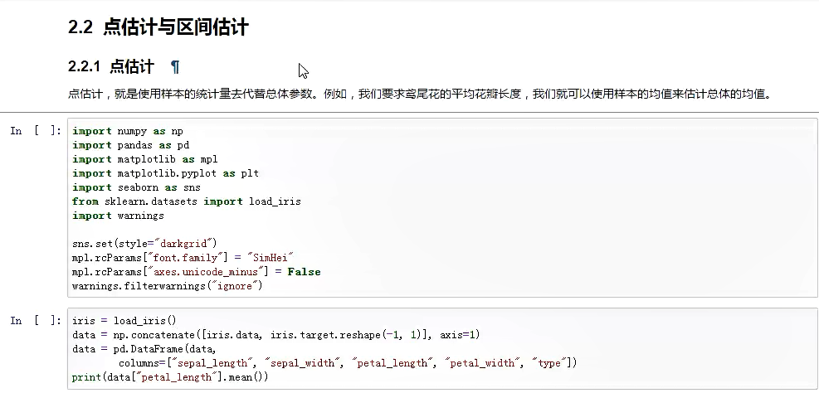Click the iris = load_iris() line
This screenshot has height=393, width=819.
click(x=124, y=321)
